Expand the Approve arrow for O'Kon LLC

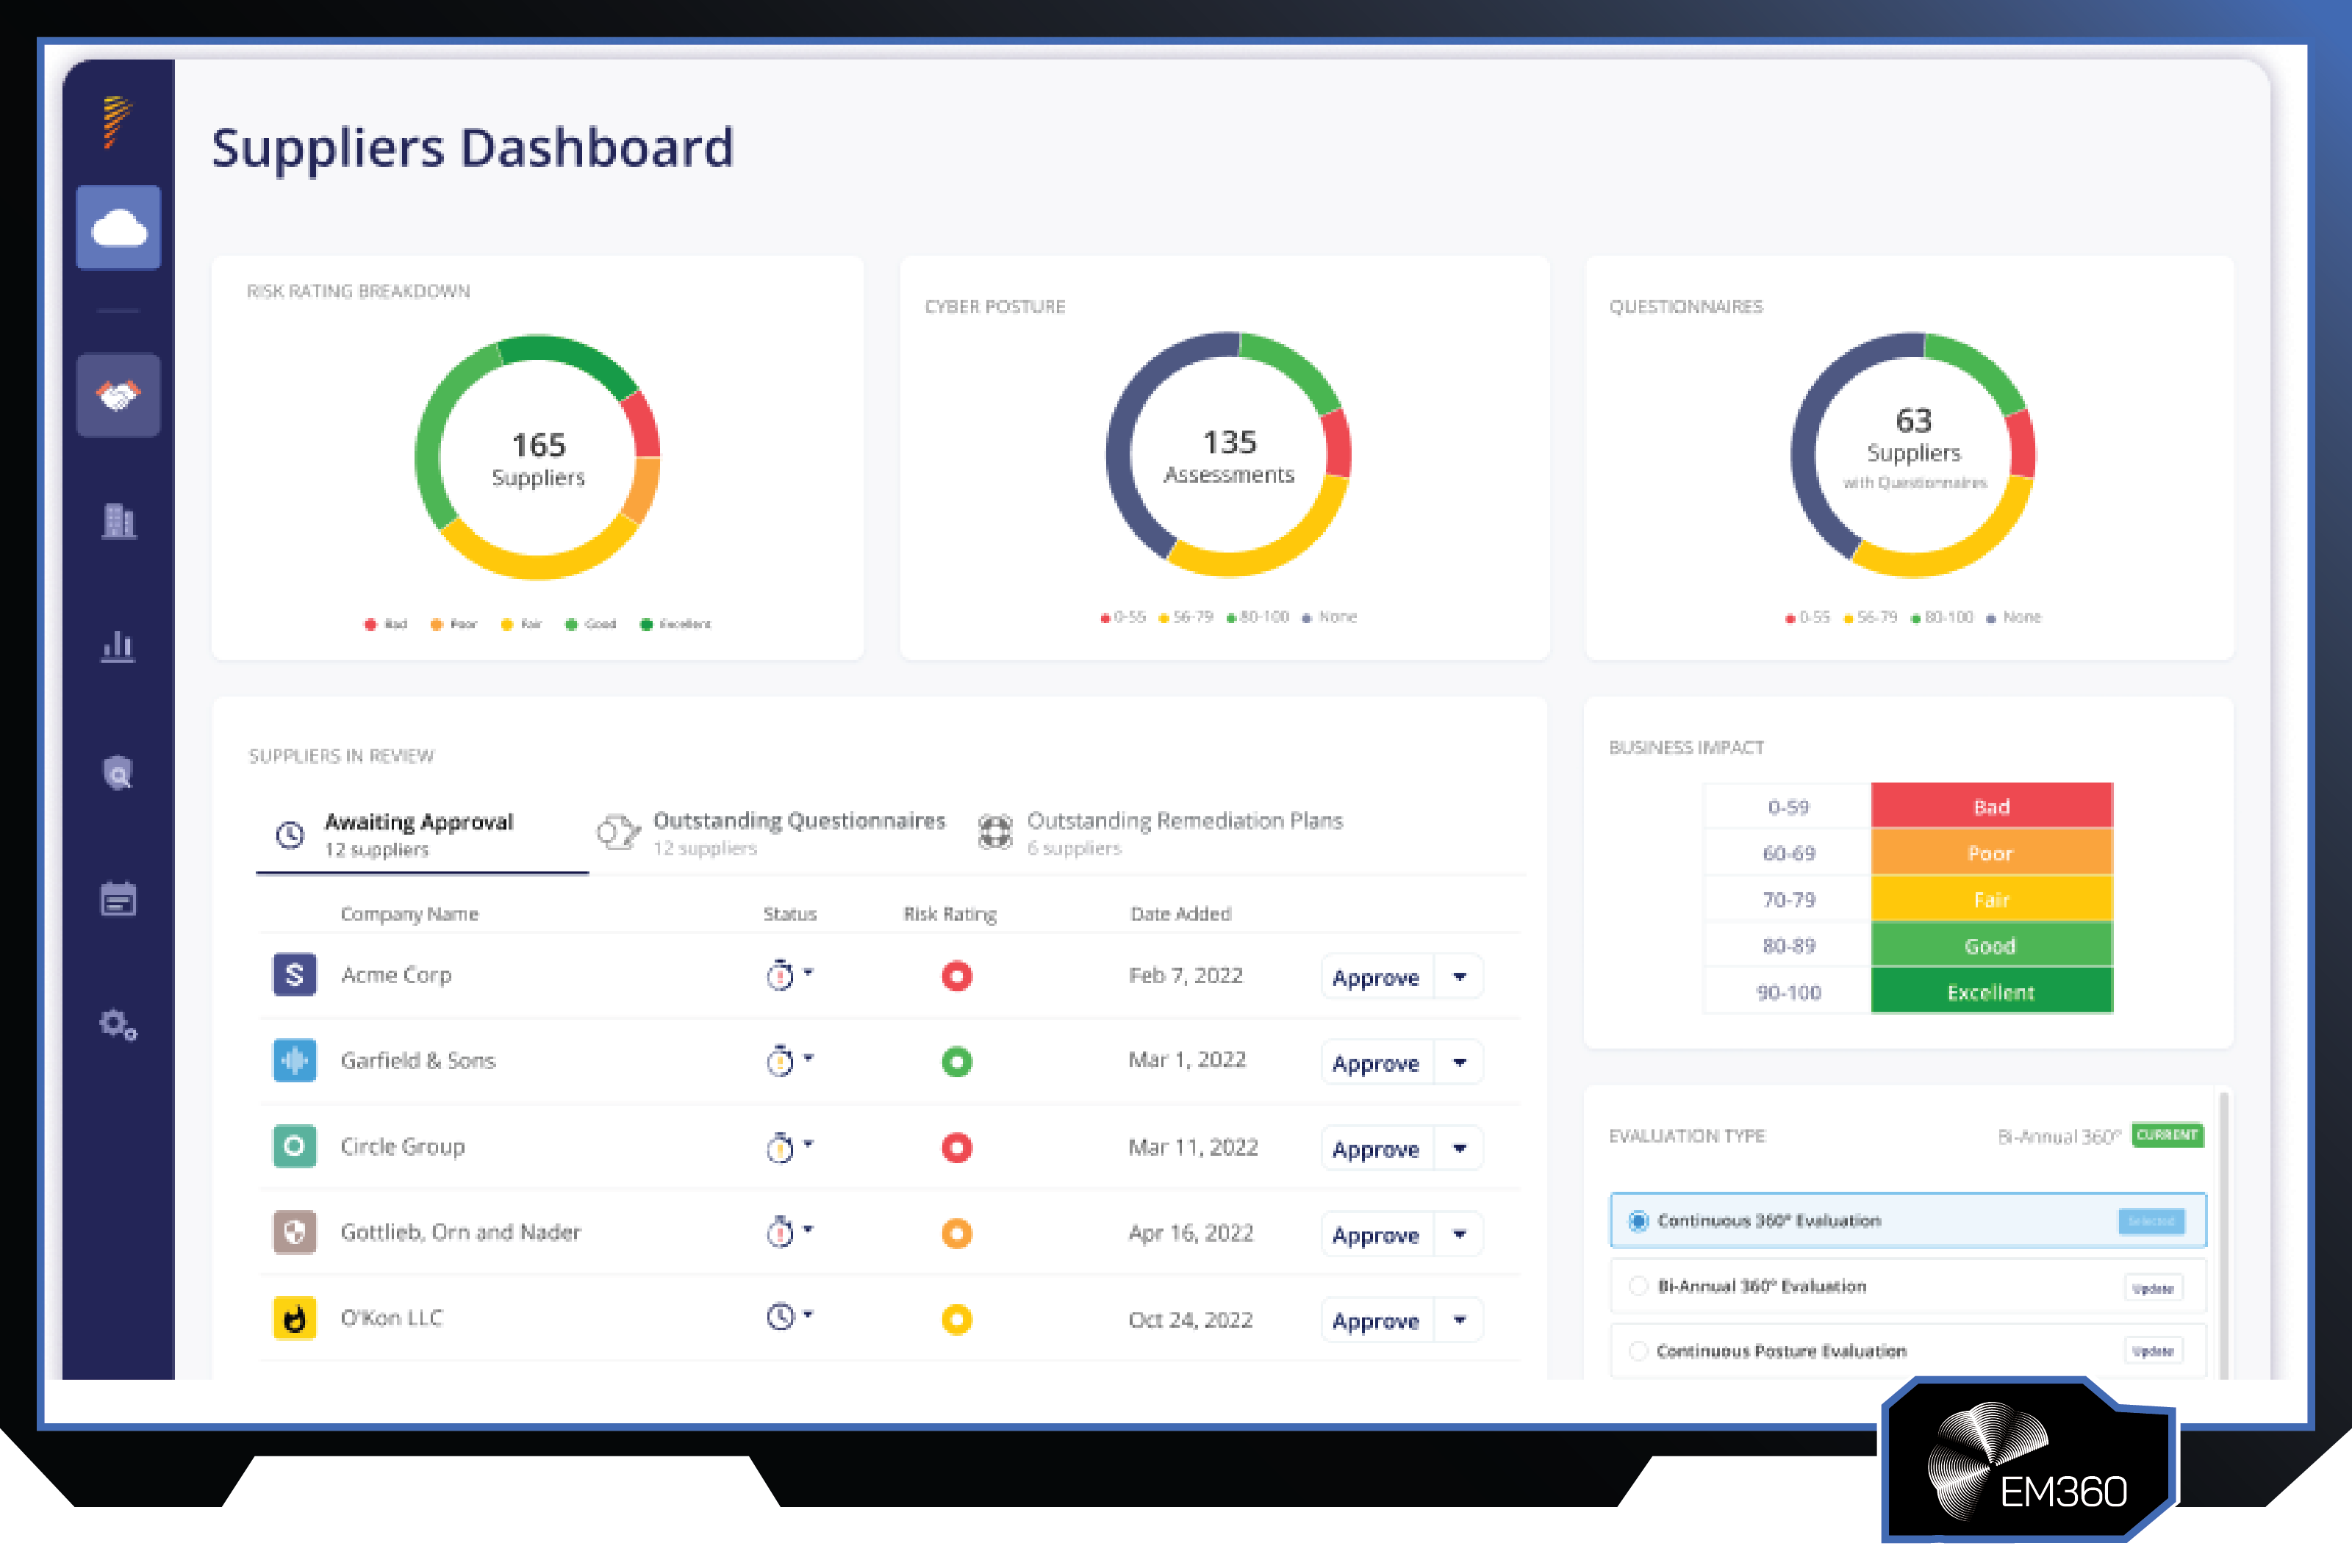1460,1321
